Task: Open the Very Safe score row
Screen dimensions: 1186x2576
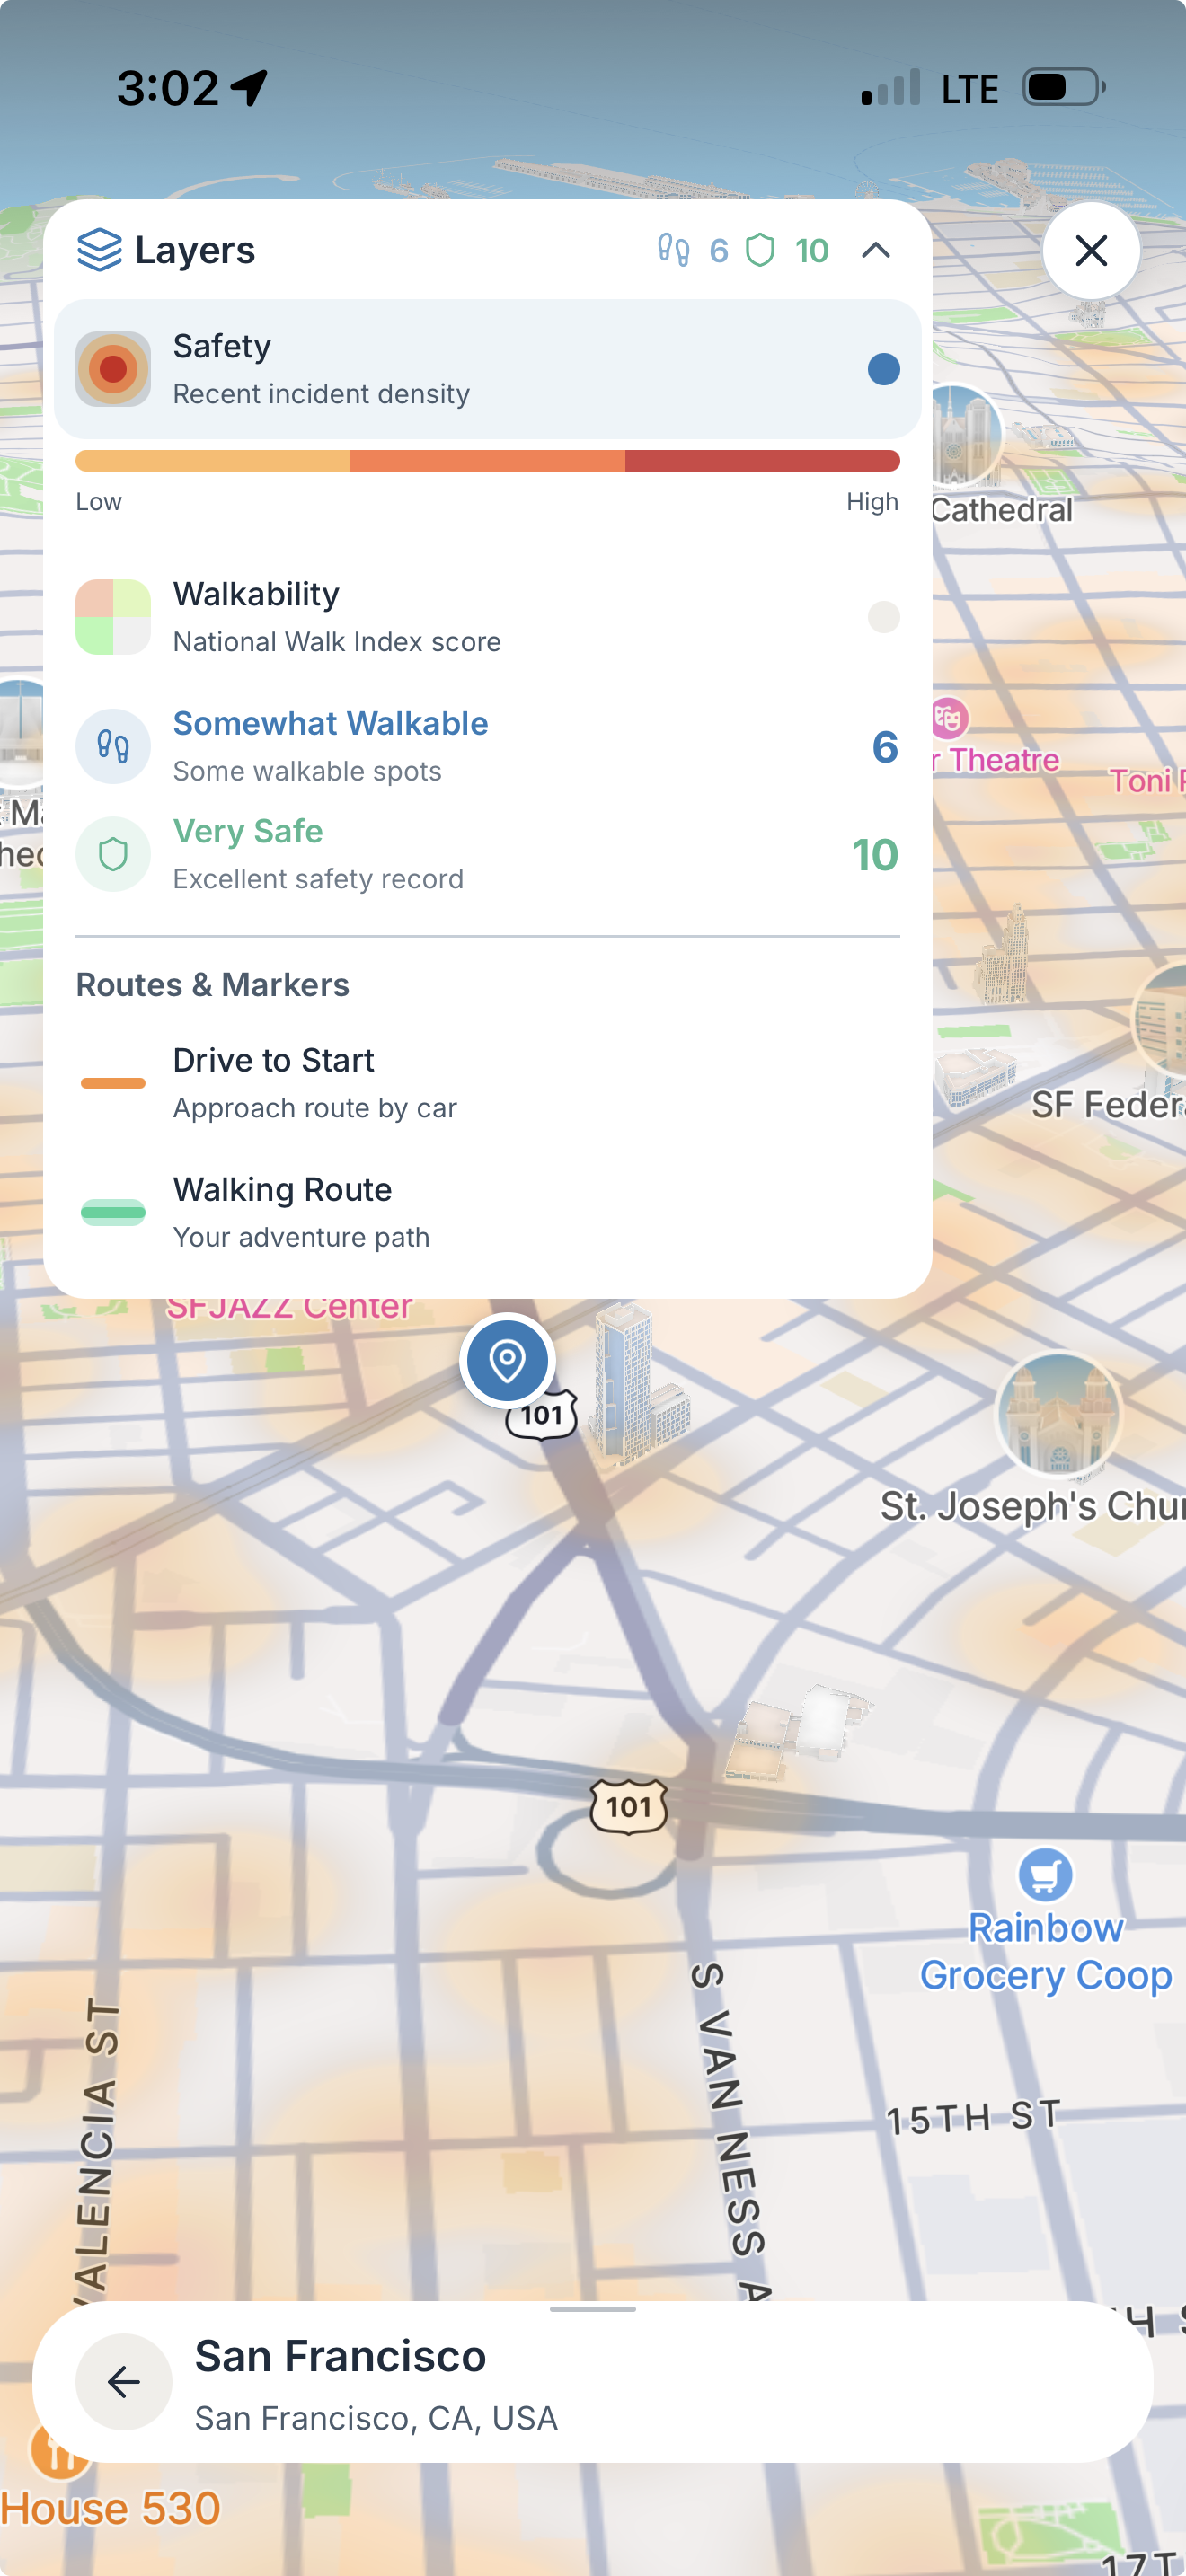Action: tap(488, 854)
